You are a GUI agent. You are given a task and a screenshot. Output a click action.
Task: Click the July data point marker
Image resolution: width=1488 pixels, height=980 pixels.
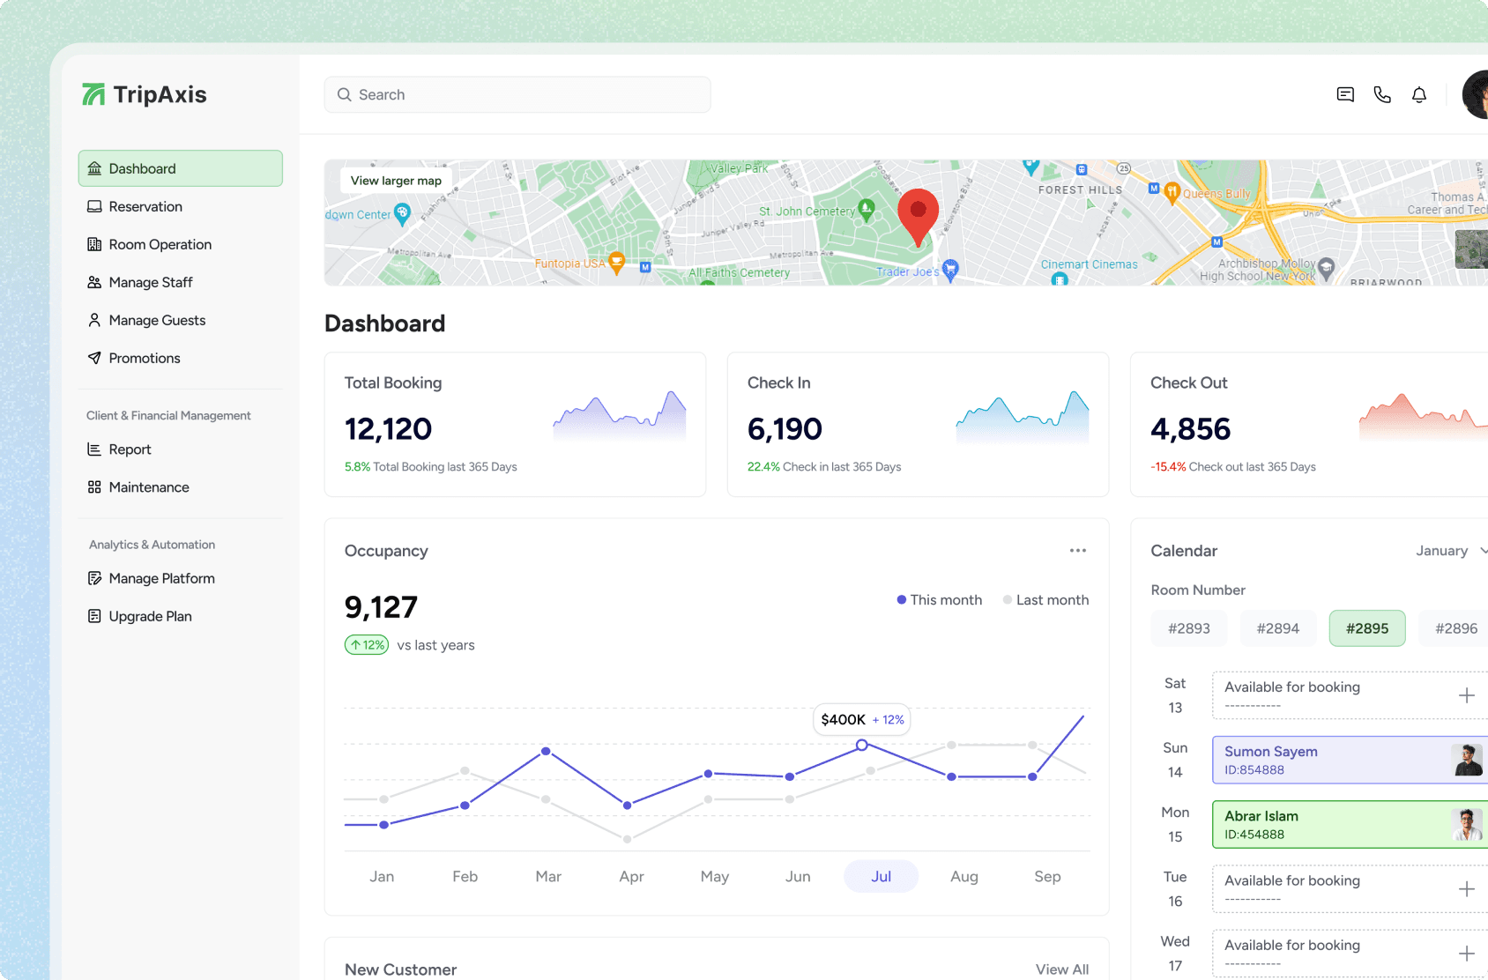point(862,746)
